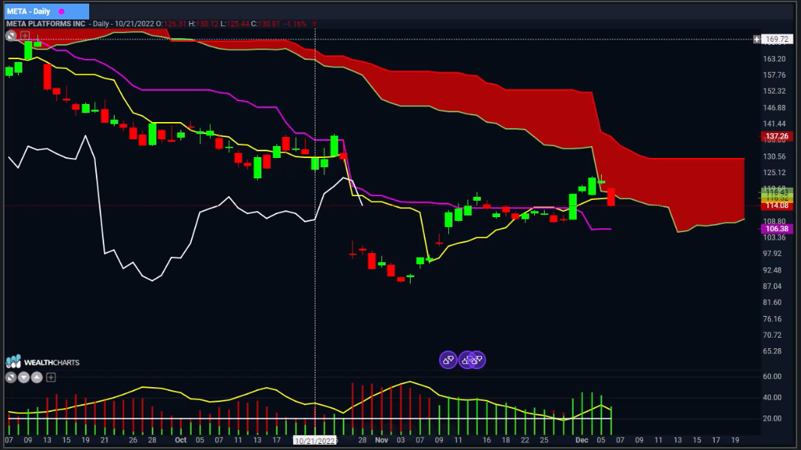This screenshot has width=801, height=450.
Task: Click the Nov label on the time axis
Action: click(381, 440)
